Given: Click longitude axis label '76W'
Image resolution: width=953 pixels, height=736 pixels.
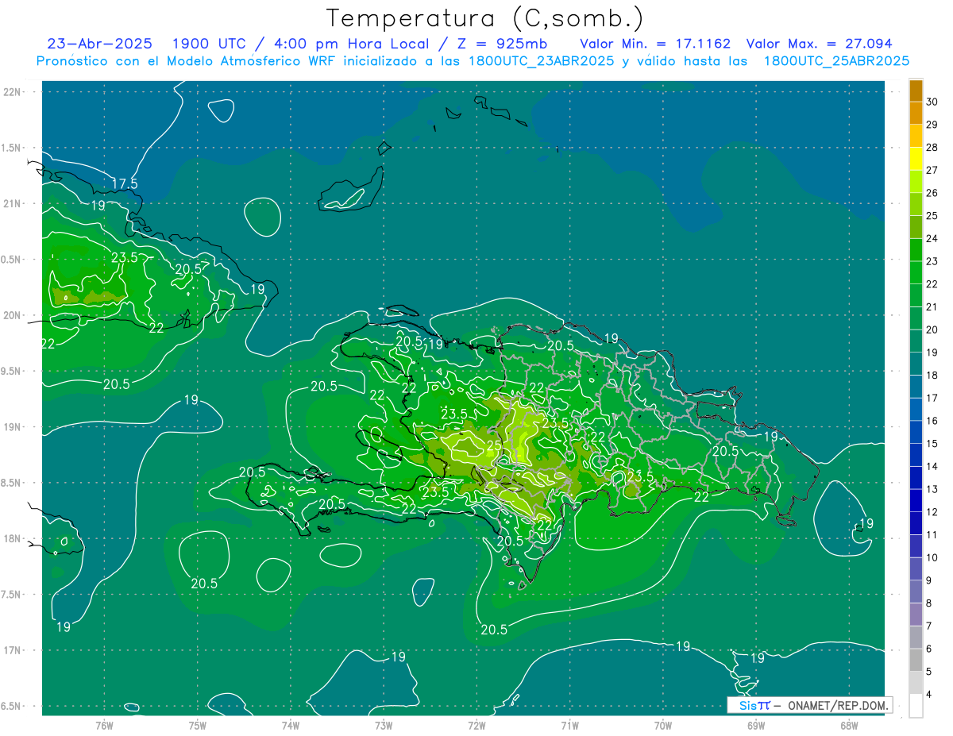Looking at the screenshot, I should click(x=104, y=726).
